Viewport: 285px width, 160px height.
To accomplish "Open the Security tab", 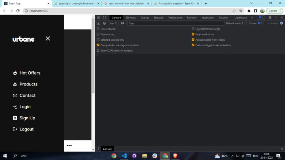I will click(223, 17).
